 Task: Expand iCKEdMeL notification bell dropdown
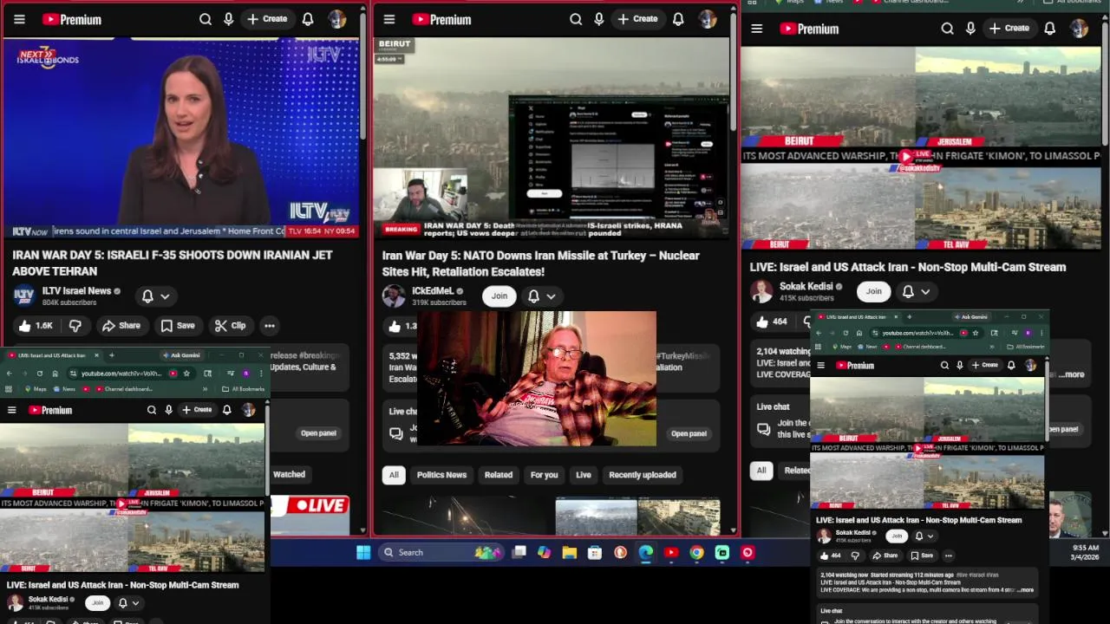pyautogui.click(x=542, y=296)
